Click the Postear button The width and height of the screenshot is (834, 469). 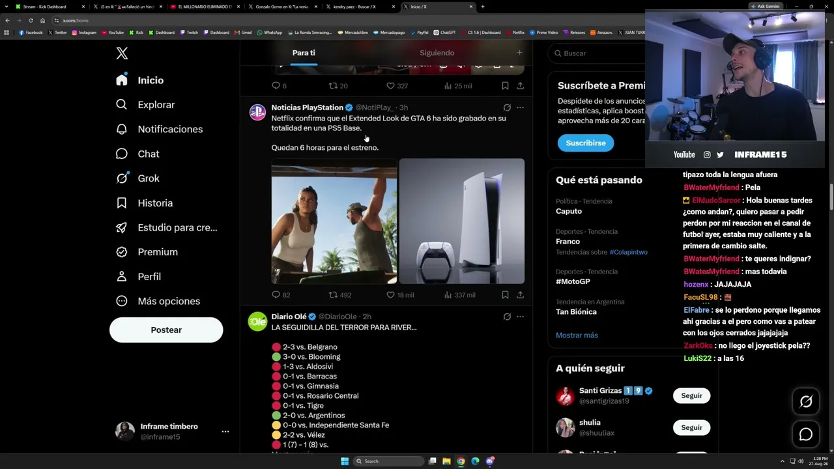coord(166,330)
